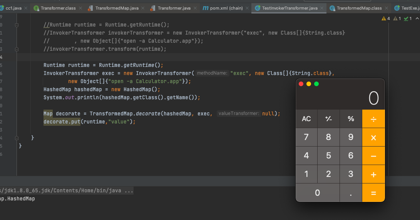Close the Transformer.java tab

(x=195, y=8)
